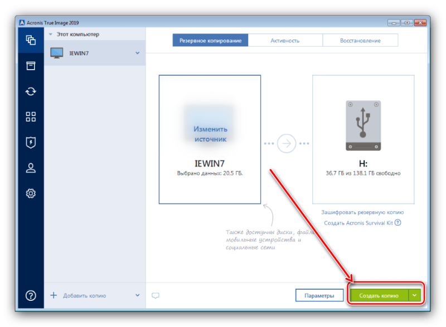Click the IEWIN7 computer monitor icon
Viewport: 446px width, 327px height.
(x=57, y=53)
